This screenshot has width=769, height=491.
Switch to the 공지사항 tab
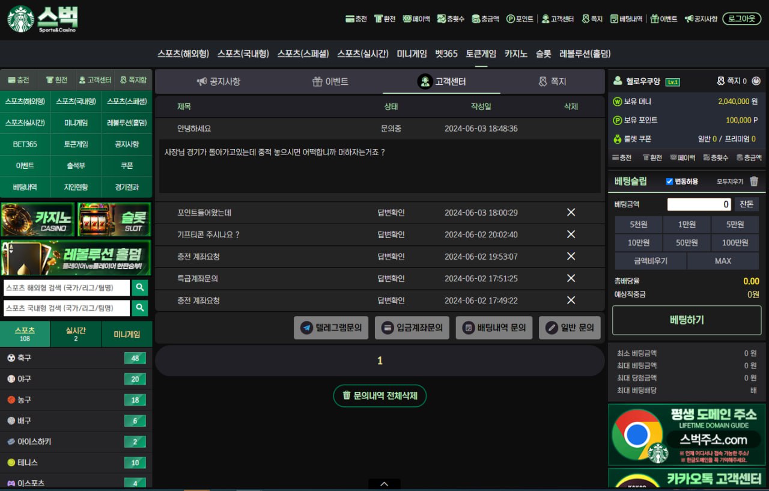(218, 82)
